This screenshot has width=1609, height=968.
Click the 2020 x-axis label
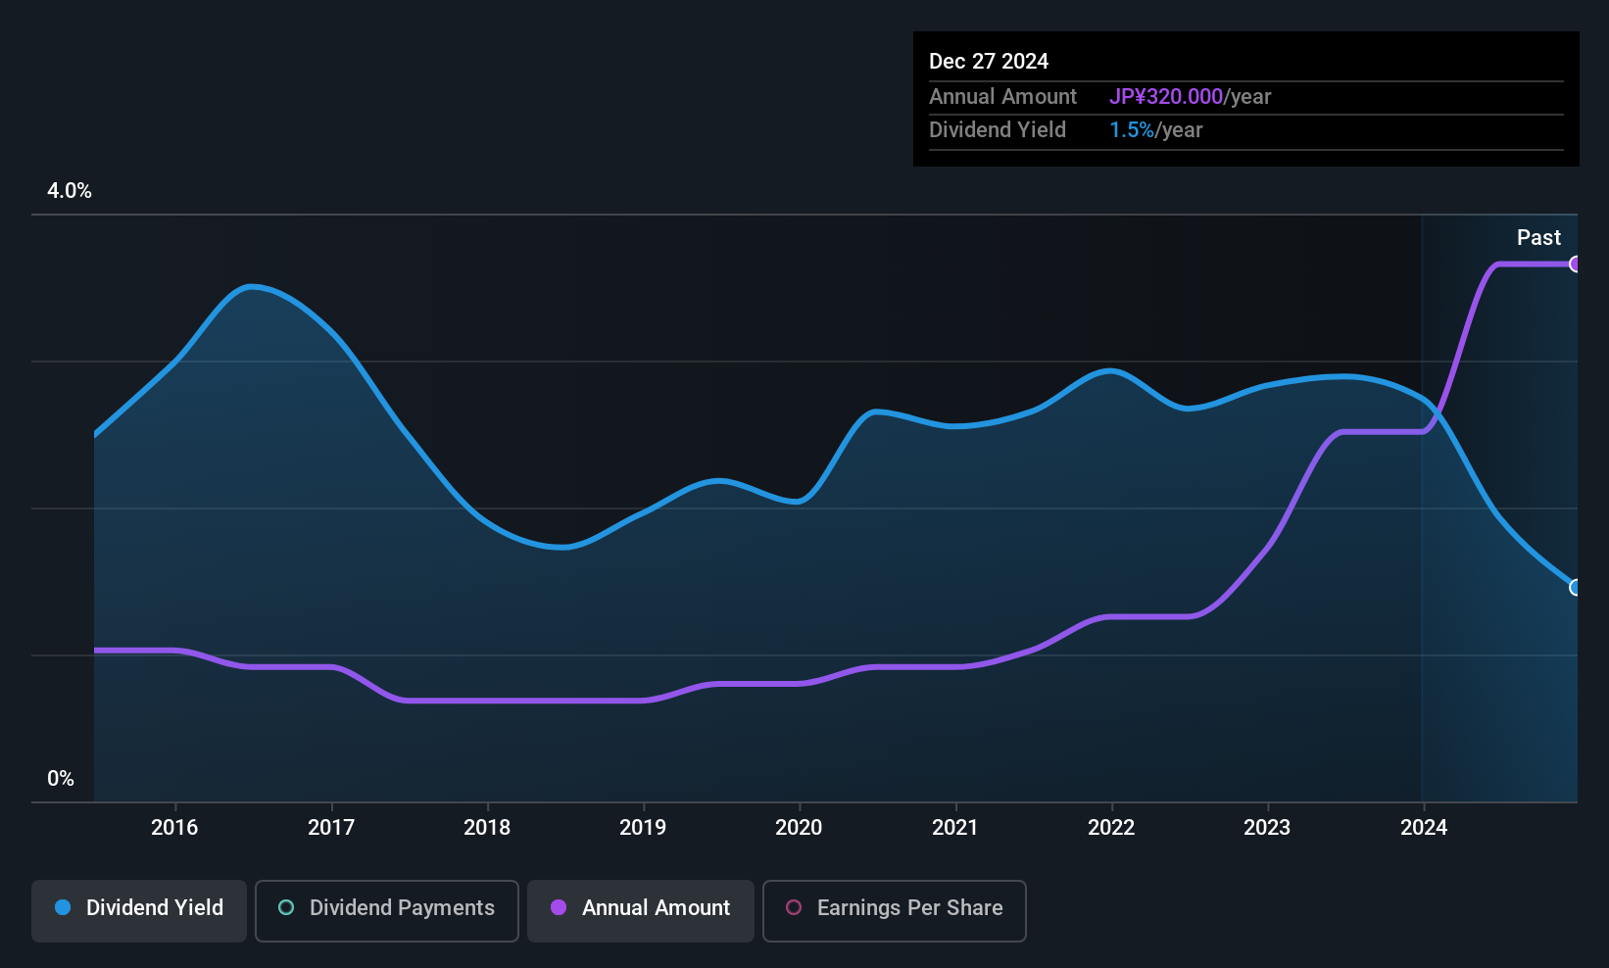tap(799, 827)
